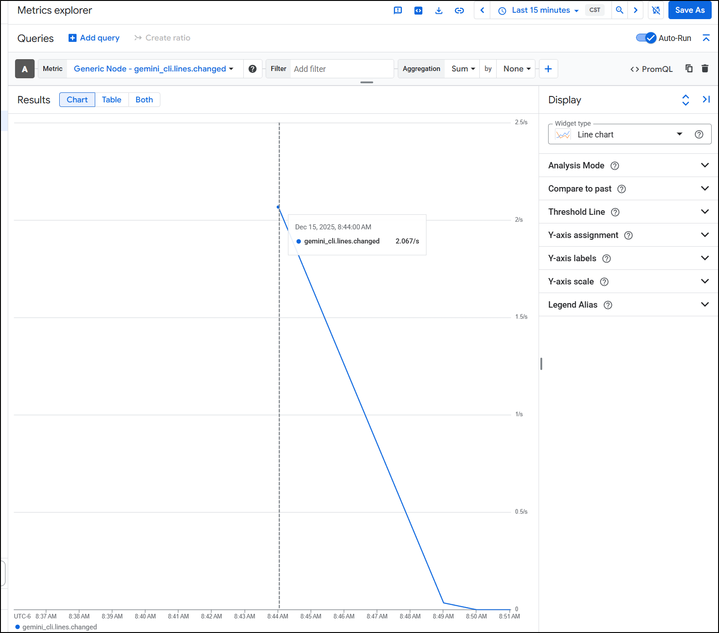The image size is (719, 633).
Task: Open the Last 15 minutes time dropdown
Action: coord(539,10)
